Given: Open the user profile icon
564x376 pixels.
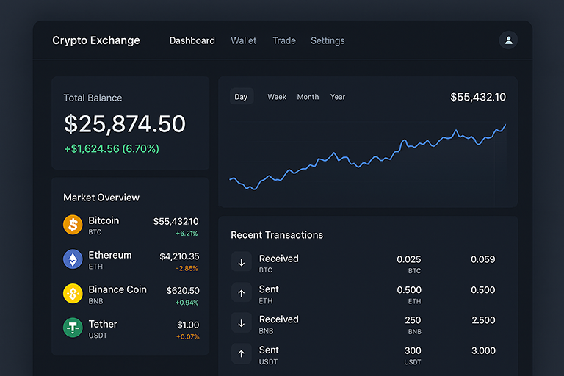Looking at the screenshot, I should pos(508,40).
